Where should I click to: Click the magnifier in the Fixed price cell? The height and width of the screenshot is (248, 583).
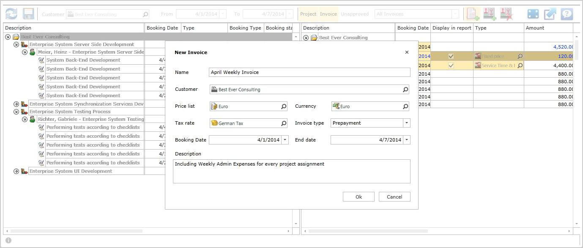[x=520, y=56]
